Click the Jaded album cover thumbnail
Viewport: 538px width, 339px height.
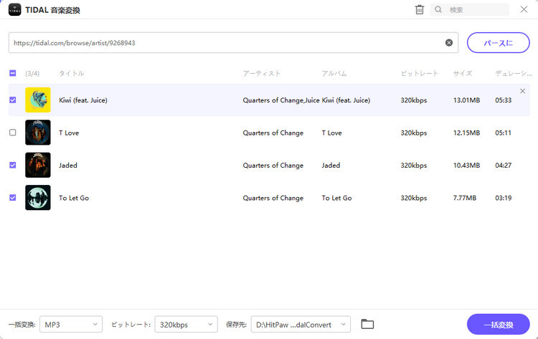click(38, 165)
